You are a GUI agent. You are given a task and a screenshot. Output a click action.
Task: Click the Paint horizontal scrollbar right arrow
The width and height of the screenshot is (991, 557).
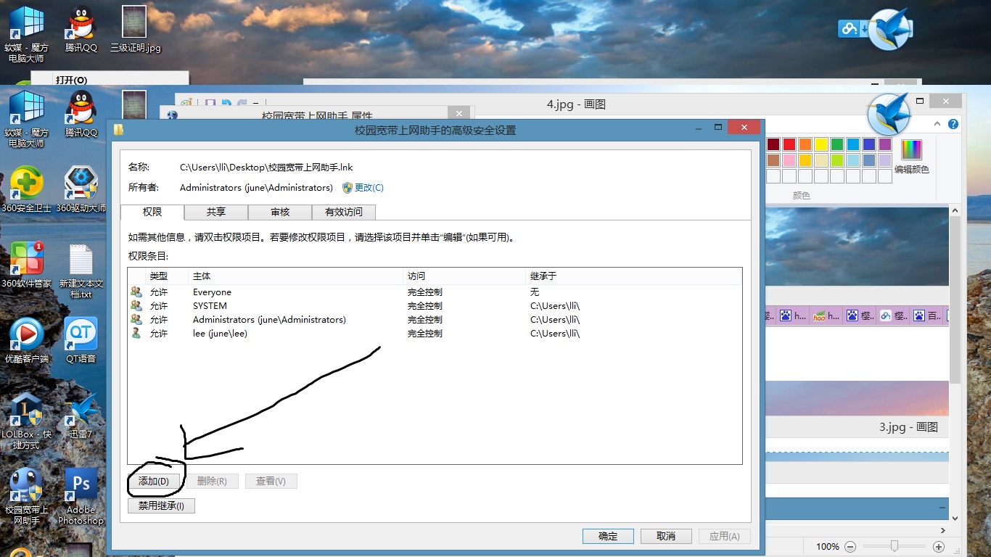pyautogui.click(x=943, y=531)
